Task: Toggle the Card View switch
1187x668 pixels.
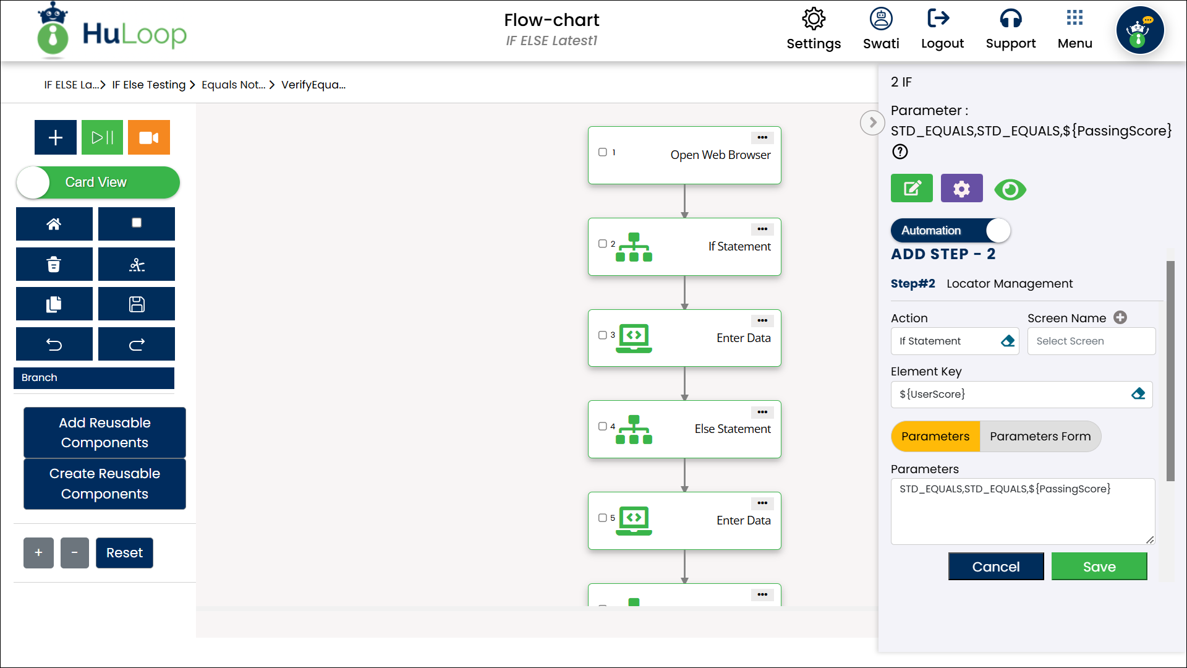Action: coord(98,182)
